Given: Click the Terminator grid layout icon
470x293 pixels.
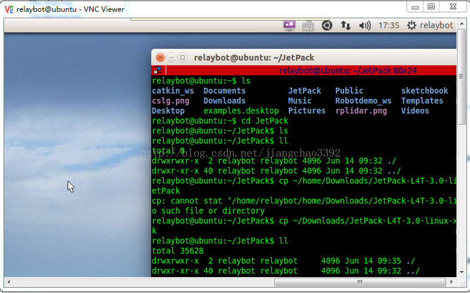Looking at the screenshot, I should pos(158,71).
